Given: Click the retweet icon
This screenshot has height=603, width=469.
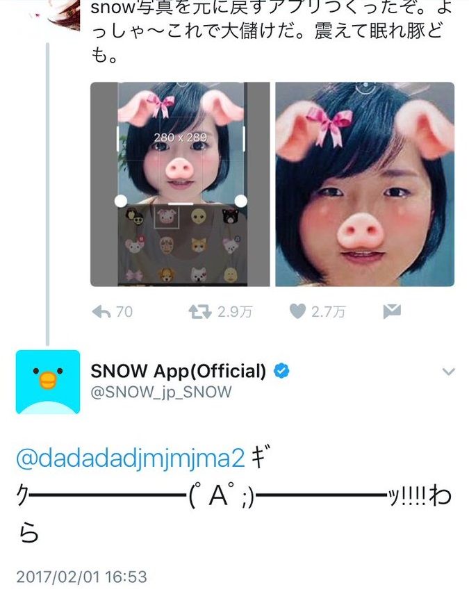Looking at the screenshot, I should pyautogui.click(x=200, y=312).
